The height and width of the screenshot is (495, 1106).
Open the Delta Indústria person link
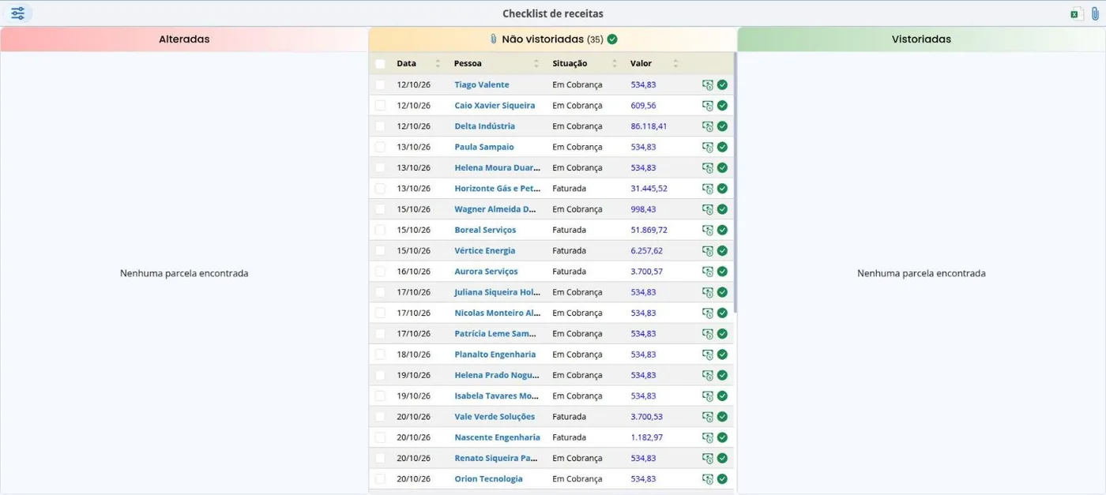[484, 126]
